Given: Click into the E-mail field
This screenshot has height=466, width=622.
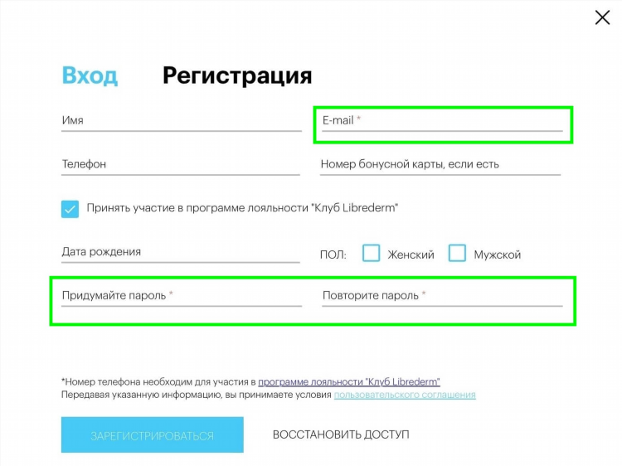Looking at the screenshot, I should coord(442,120).
